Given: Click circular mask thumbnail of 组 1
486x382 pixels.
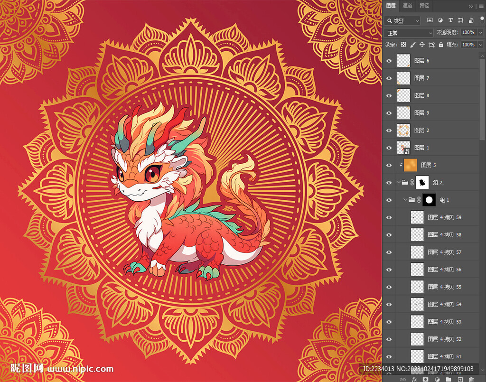Looking at the screenshot, I should [429, 200].
